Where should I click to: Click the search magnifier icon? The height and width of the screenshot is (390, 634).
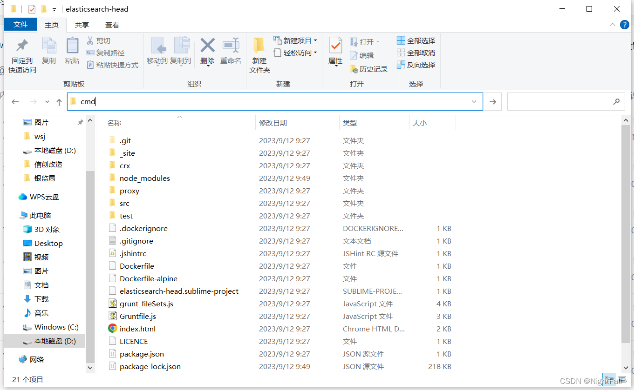(x=616, y=101)
